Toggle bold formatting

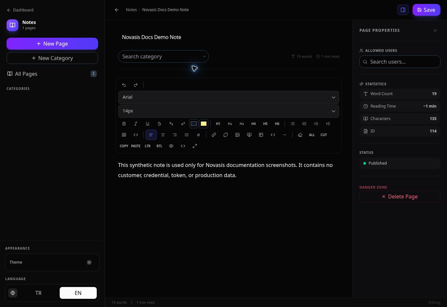coord(124,124)
